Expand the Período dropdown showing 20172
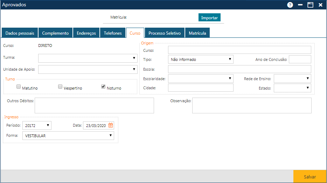Screen dimensions: 327x183 (x=37, y=126)
